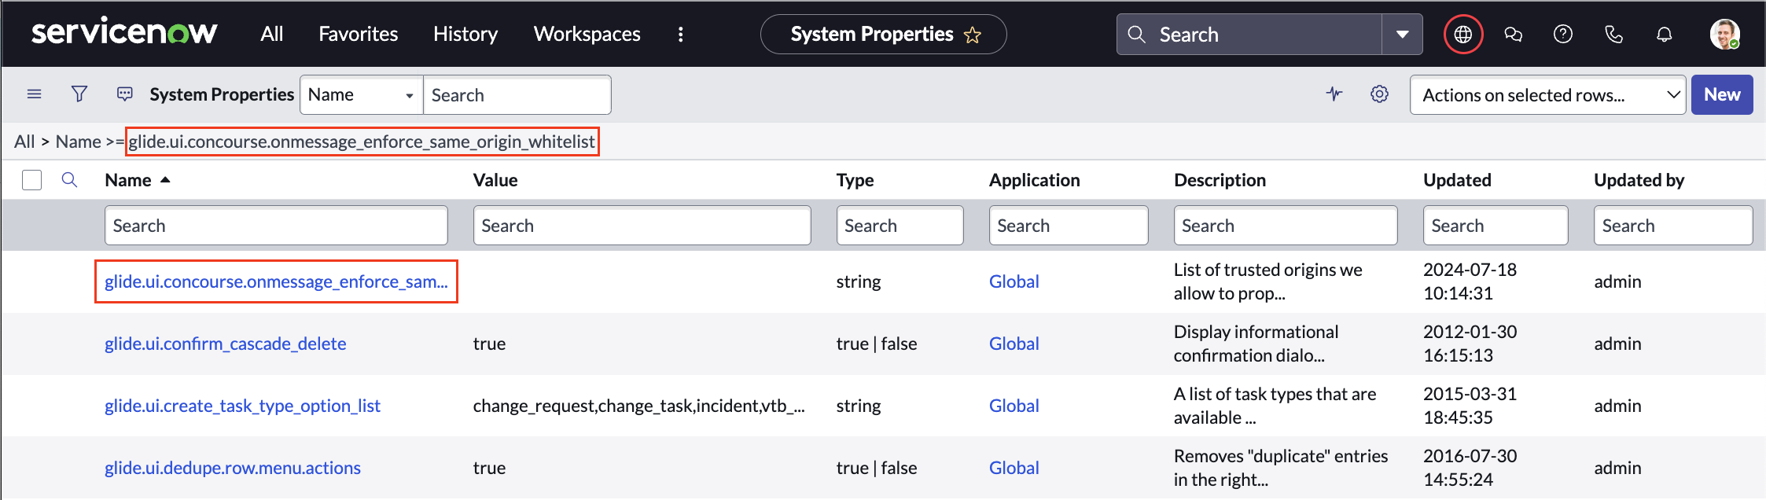Open the help question mark icon

pyautogui.click(x=1563, y=34)
